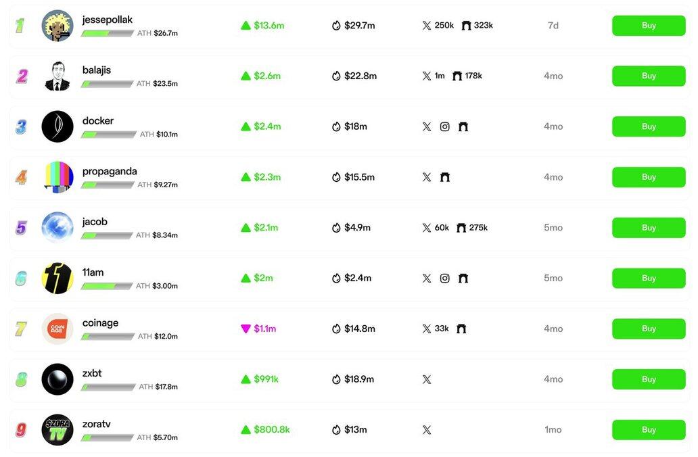Open propaganda's Farcaster arch icon

pos(445,177)
